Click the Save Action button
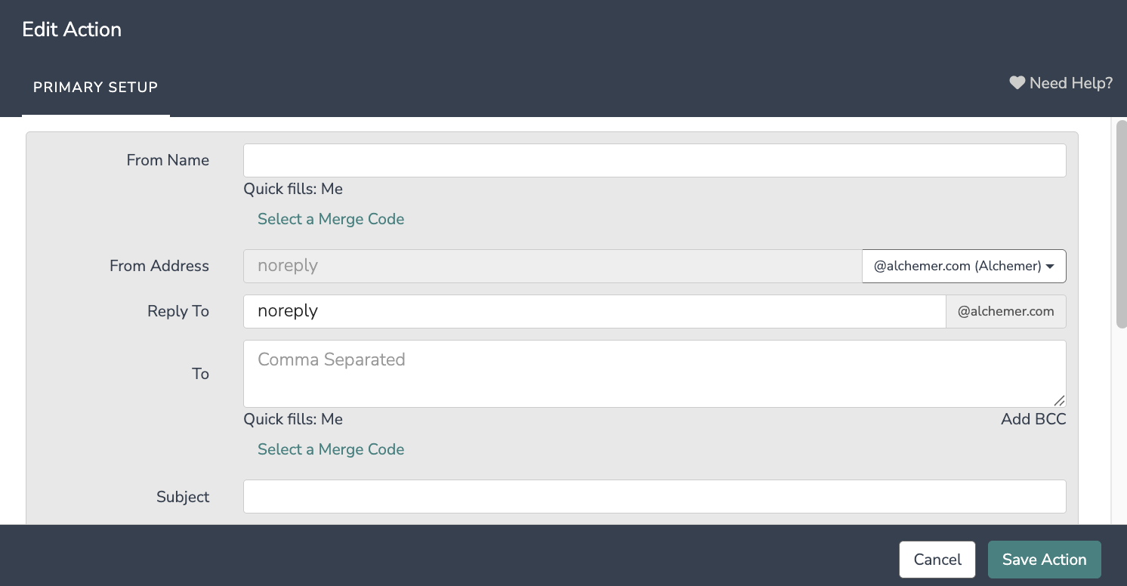Image resolution: width=1127 pixels, height=586 pixels. [x=1045, y=560]
